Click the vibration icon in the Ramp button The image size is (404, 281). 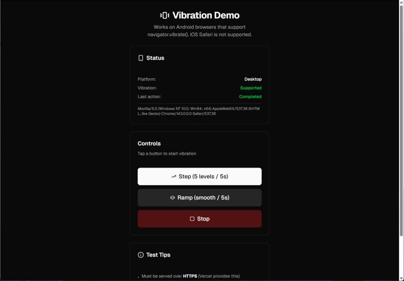tap(172, 197)
